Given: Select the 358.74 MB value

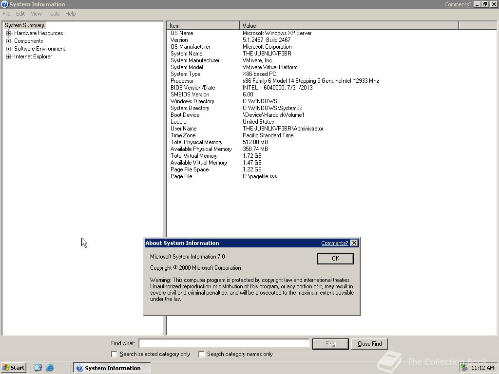Looking at the screenshot, I should coord(255,149).
